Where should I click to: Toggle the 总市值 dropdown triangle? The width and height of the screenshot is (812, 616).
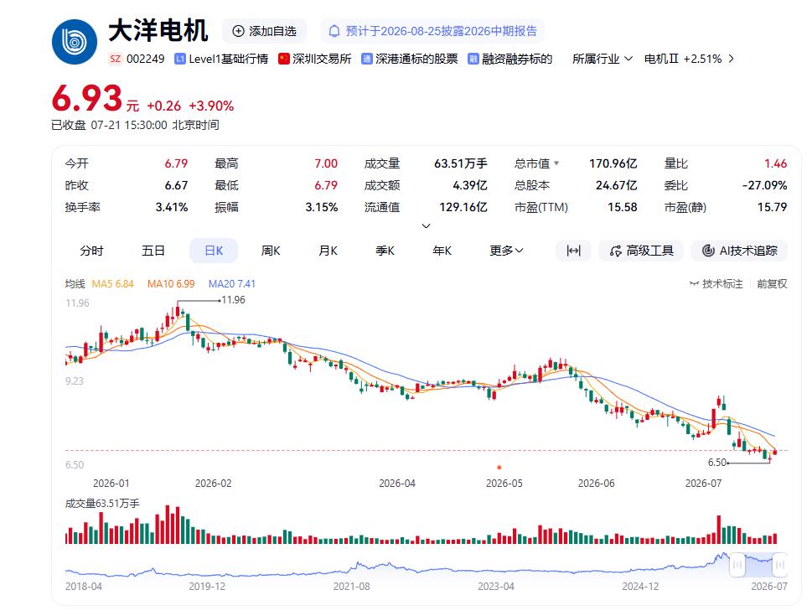pyautogui.click(x=556, y=163)
